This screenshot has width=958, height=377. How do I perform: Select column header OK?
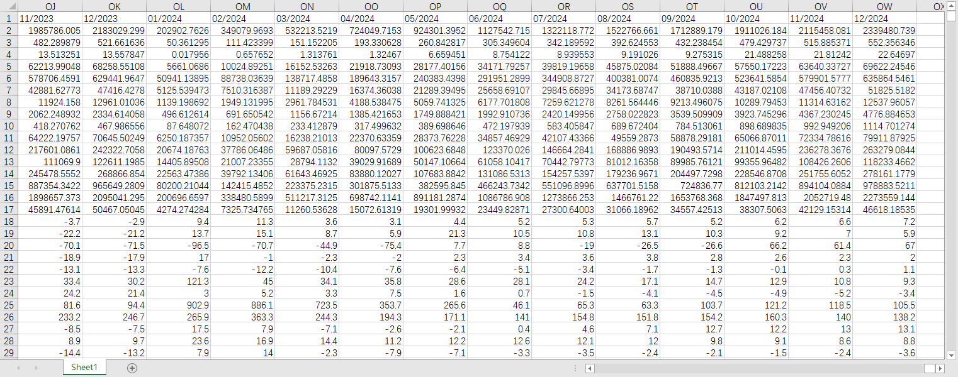(114, 6)
